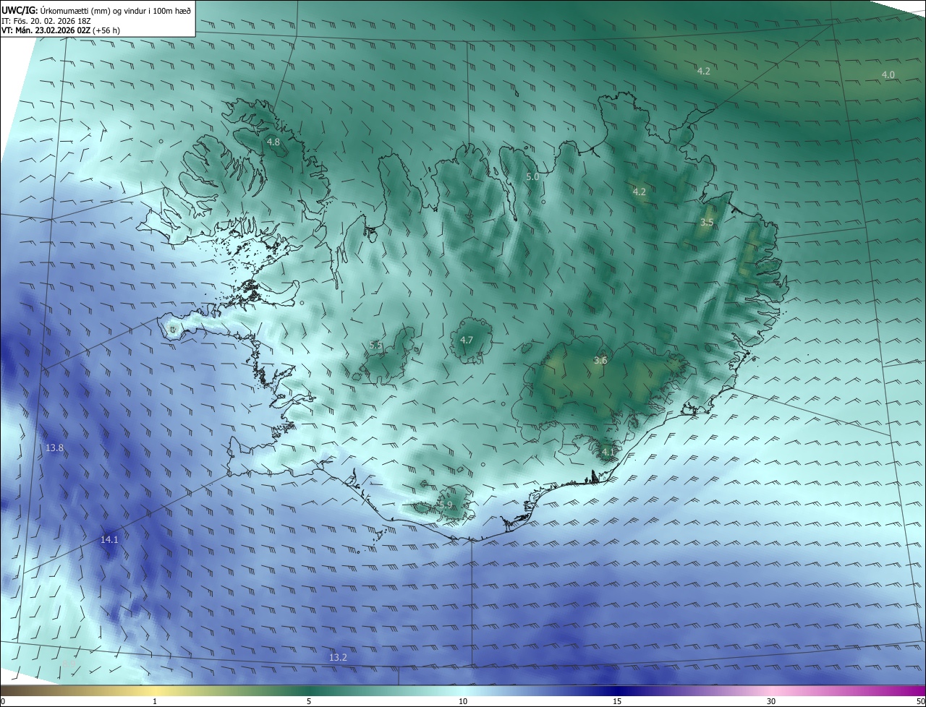Click the '15' tick on the color scale

pos(617,701)
